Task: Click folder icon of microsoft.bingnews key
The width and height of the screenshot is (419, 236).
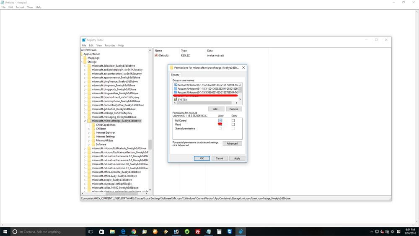Action: pos(89,86)
